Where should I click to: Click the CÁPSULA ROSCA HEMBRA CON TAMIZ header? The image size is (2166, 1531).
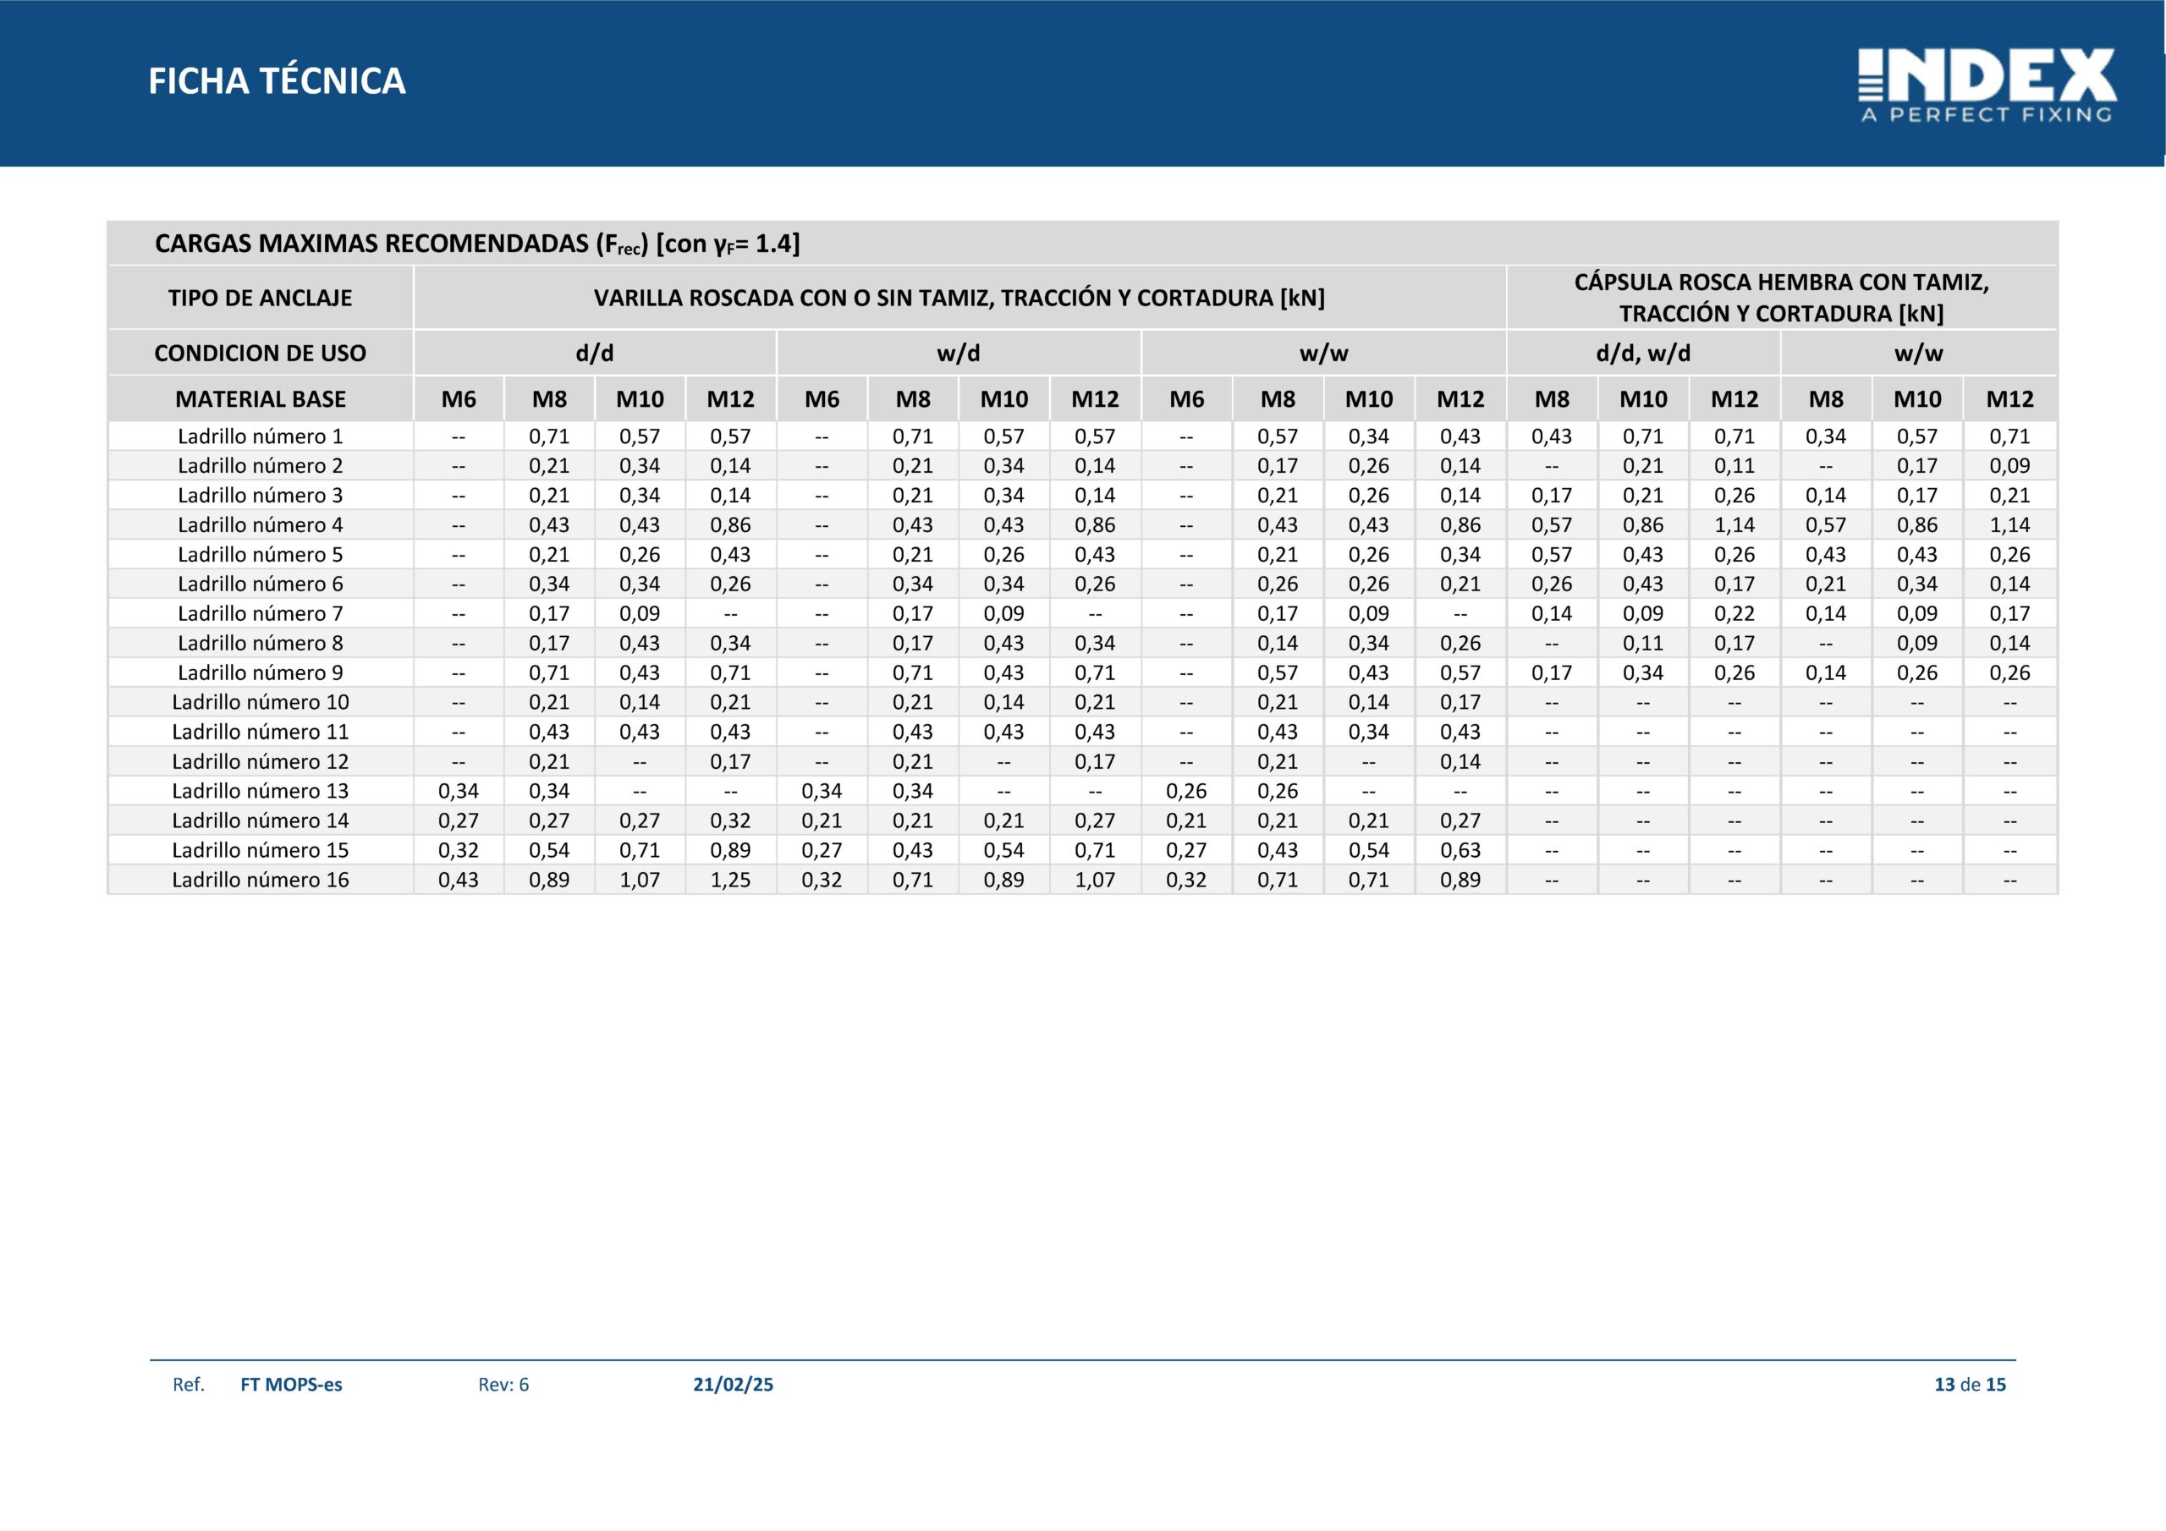point(1782,298)
